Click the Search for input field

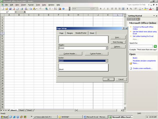pos(141,46)
